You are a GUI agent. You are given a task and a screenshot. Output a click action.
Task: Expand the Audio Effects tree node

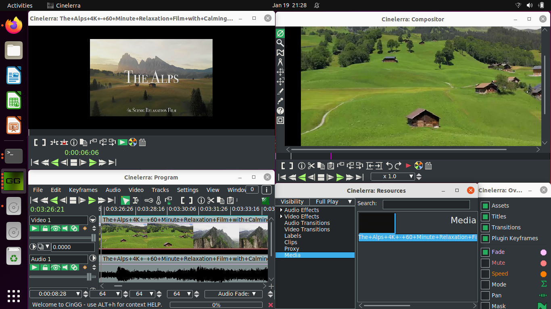(x=281, y=210)
